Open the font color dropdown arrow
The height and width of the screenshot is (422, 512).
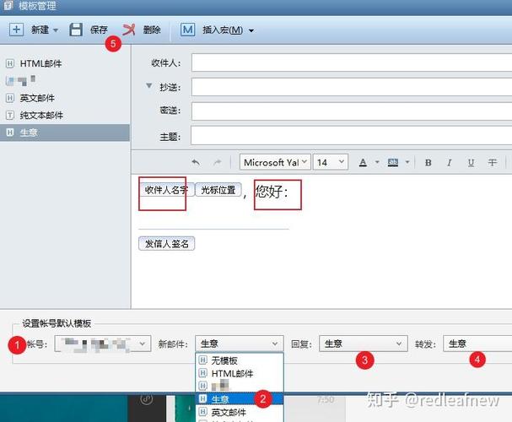pyautogui.click(x=377, y=162)
